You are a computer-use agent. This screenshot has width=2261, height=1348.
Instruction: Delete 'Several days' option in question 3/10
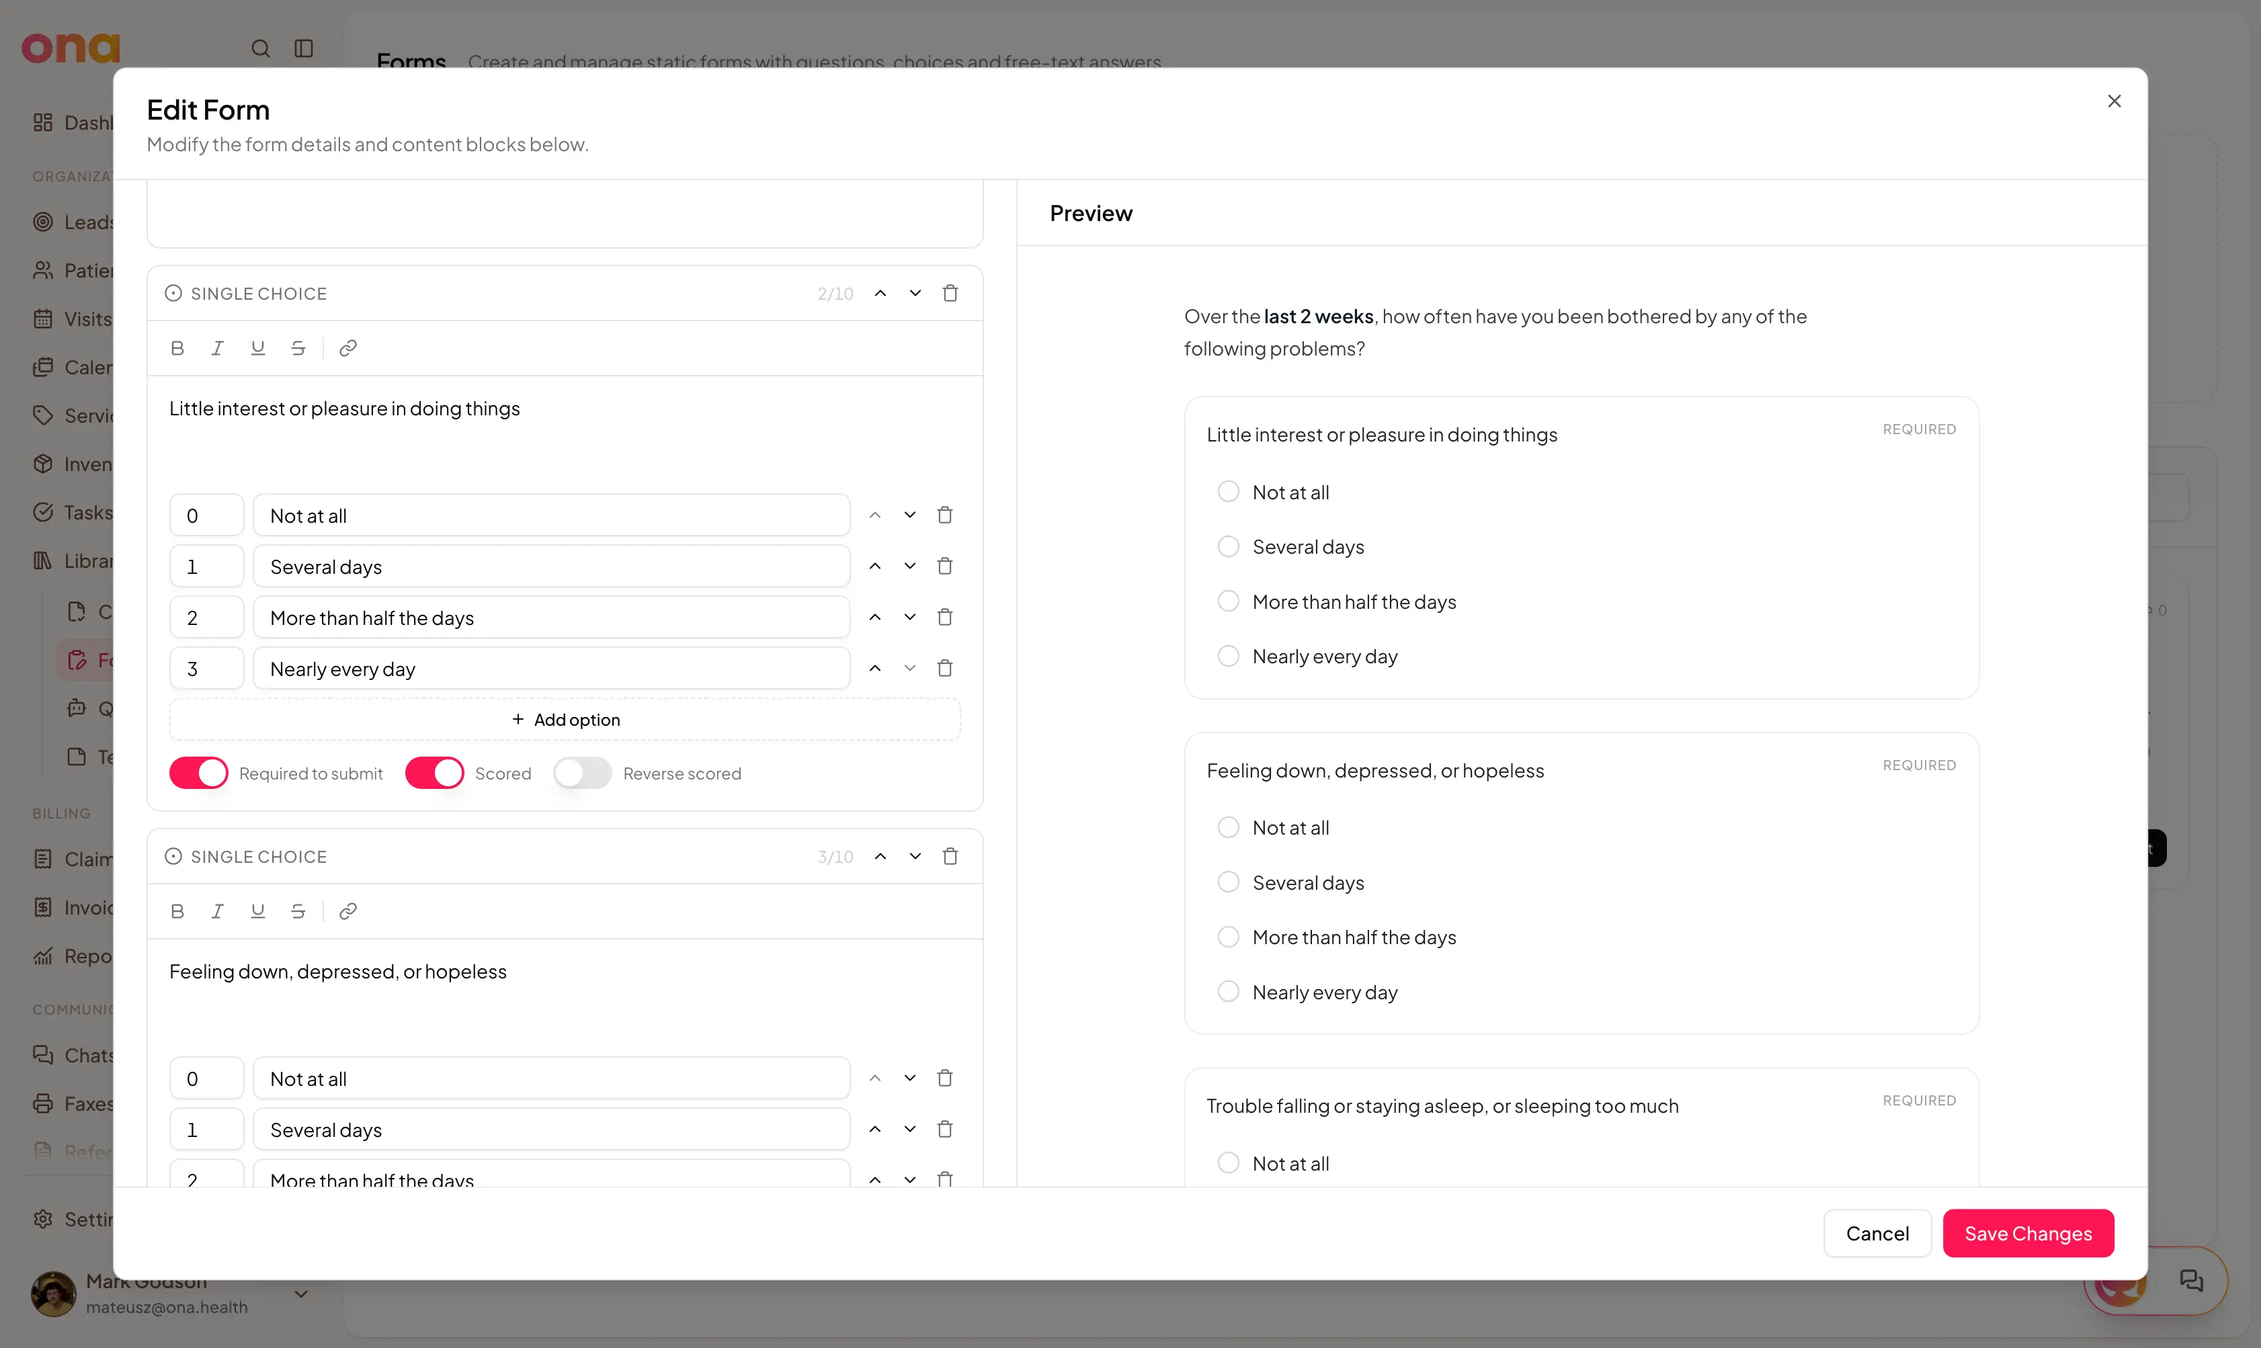point(945,1129)
